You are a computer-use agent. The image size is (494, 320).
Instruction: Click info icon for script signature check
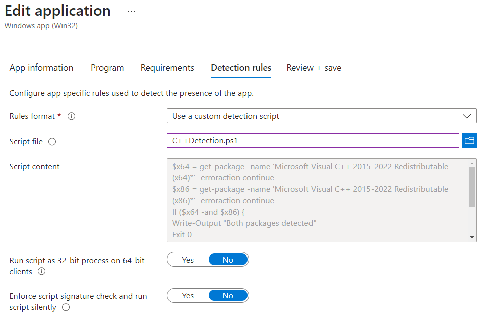66,307
